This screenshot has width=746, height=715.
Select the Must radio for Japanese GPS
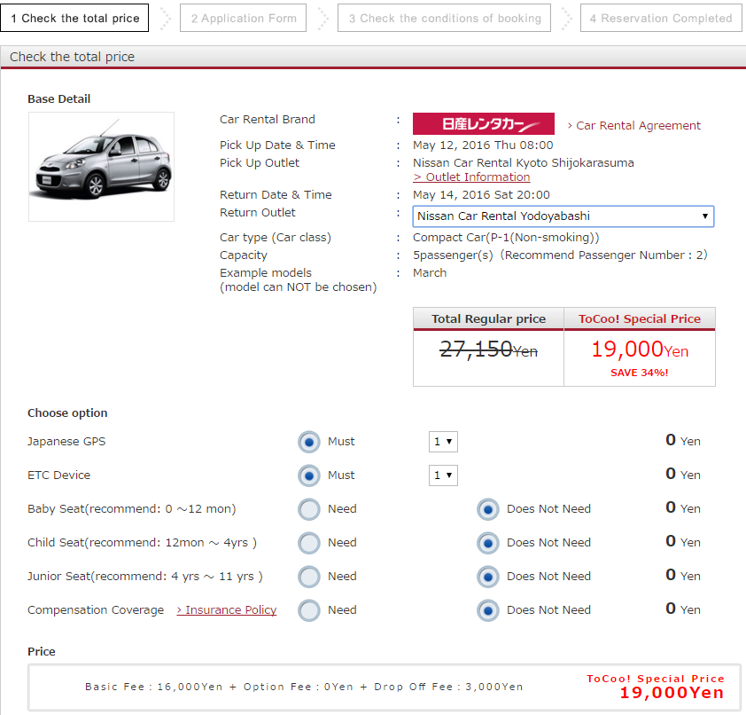pos(308,441)
